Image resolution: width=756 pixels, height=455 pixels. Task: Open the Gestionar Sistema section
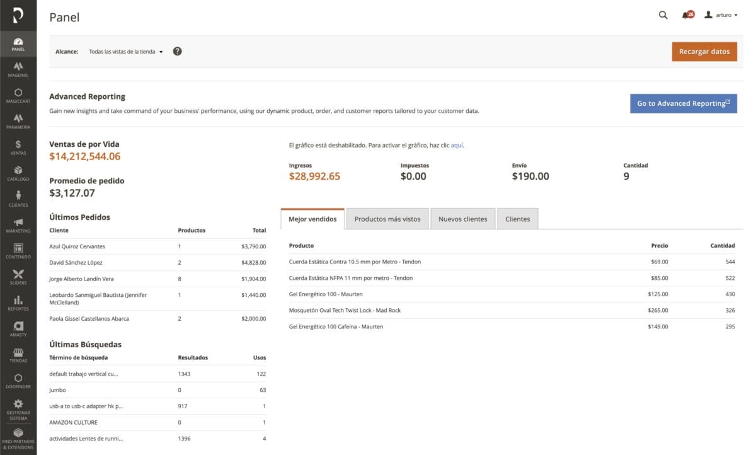18,407
